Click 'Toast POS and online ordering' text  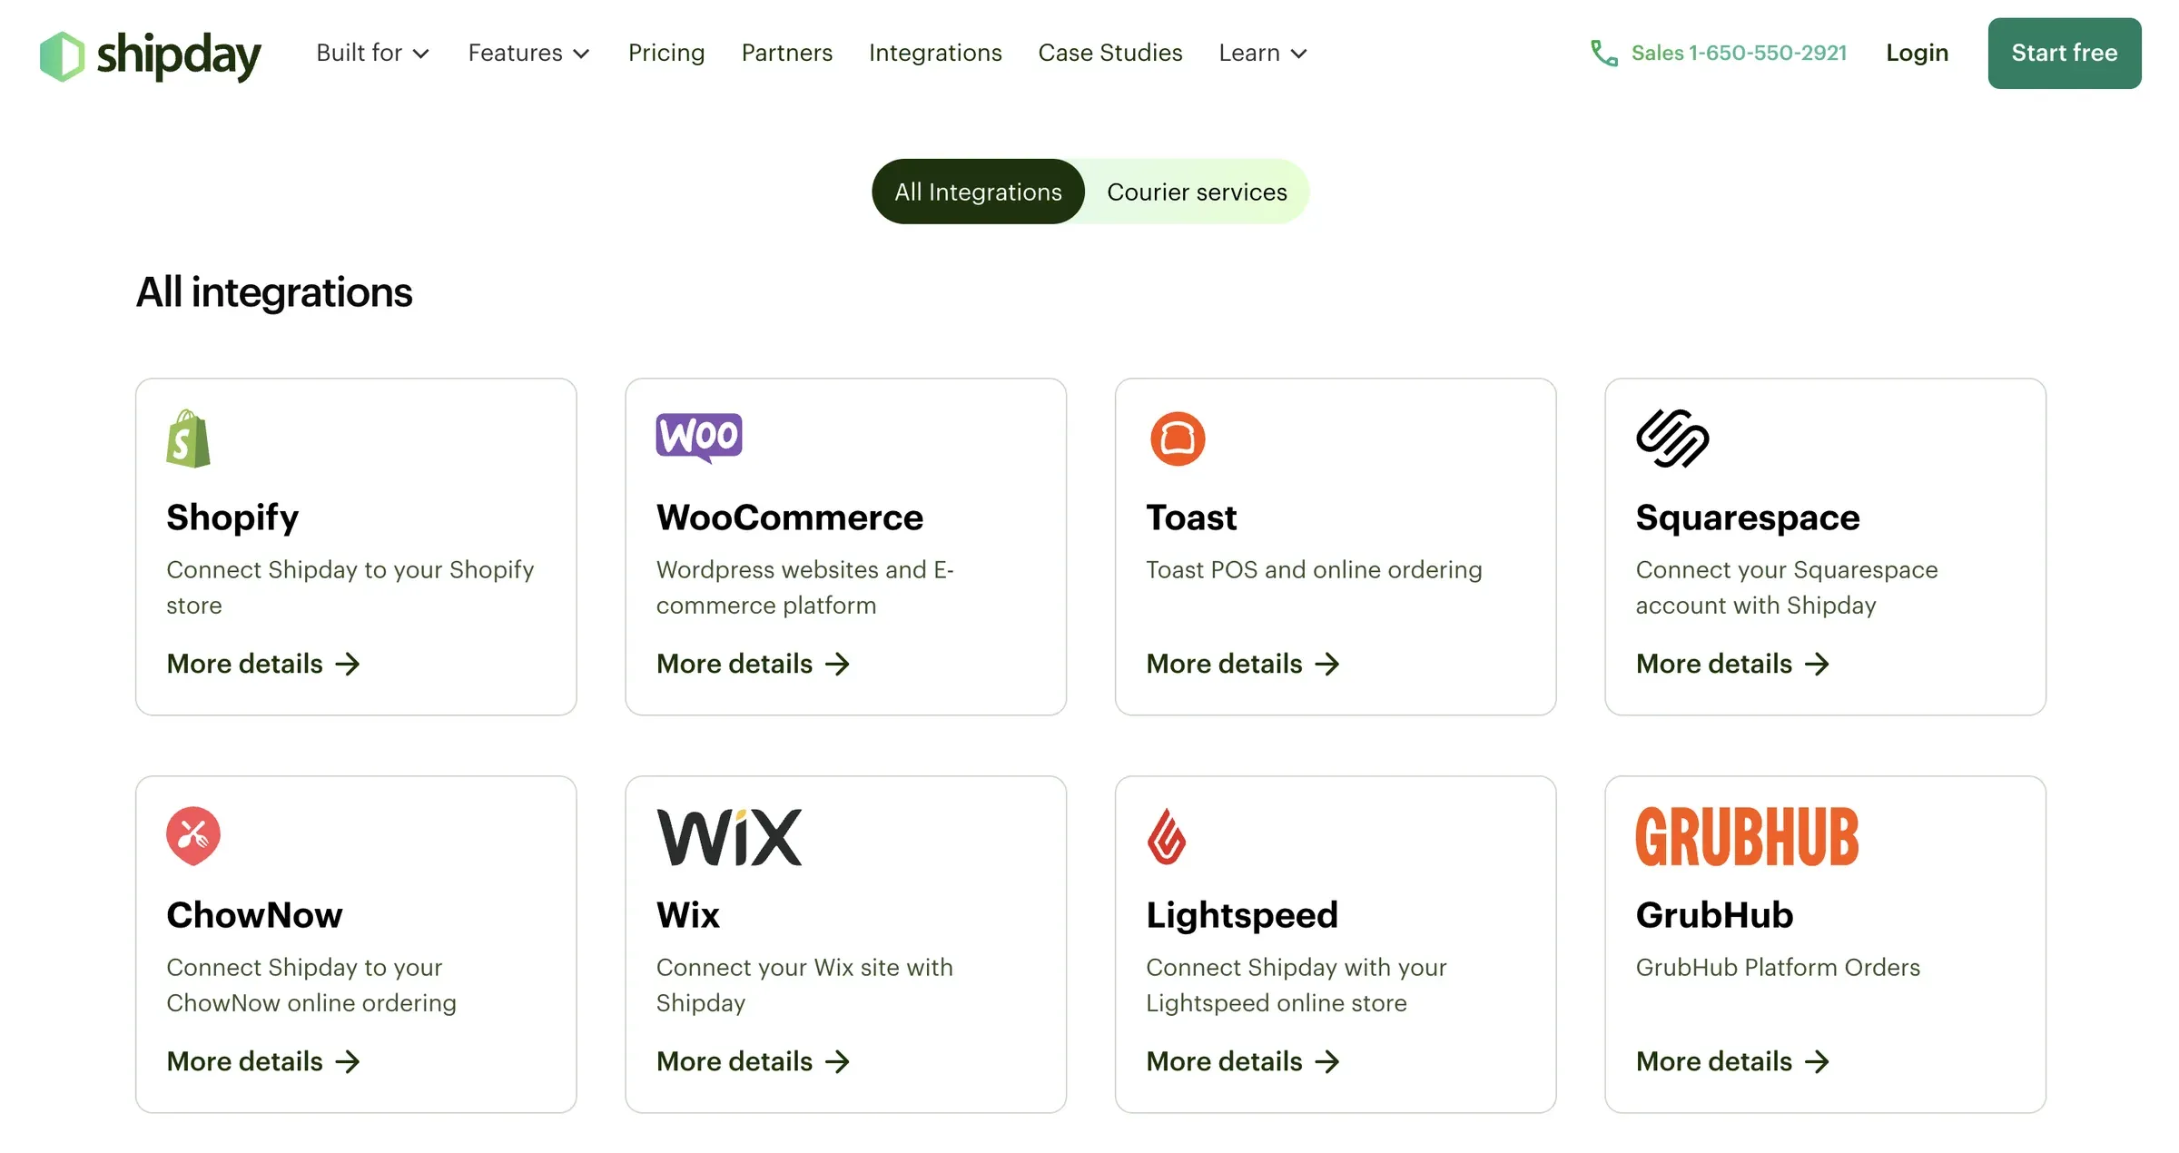1314,570
